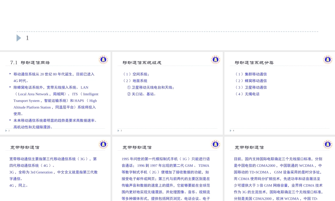Click the logo on bottom-left 宽带移动通信 slide
The image size is (335, 201).
pos(104,144)
